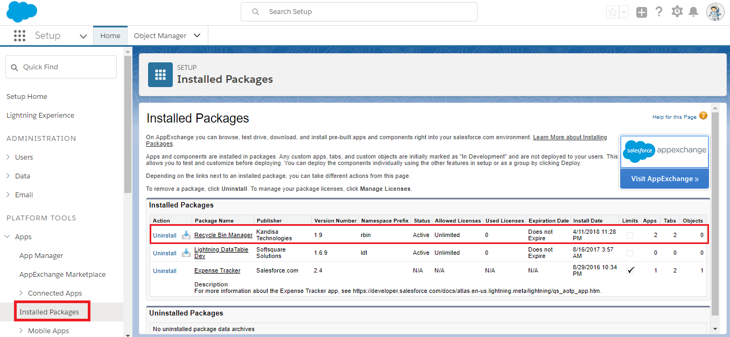Toggle Limits checkmark for Expense Tracker
The height and width of the screenshot is (337, 730).
coord(630,270)
